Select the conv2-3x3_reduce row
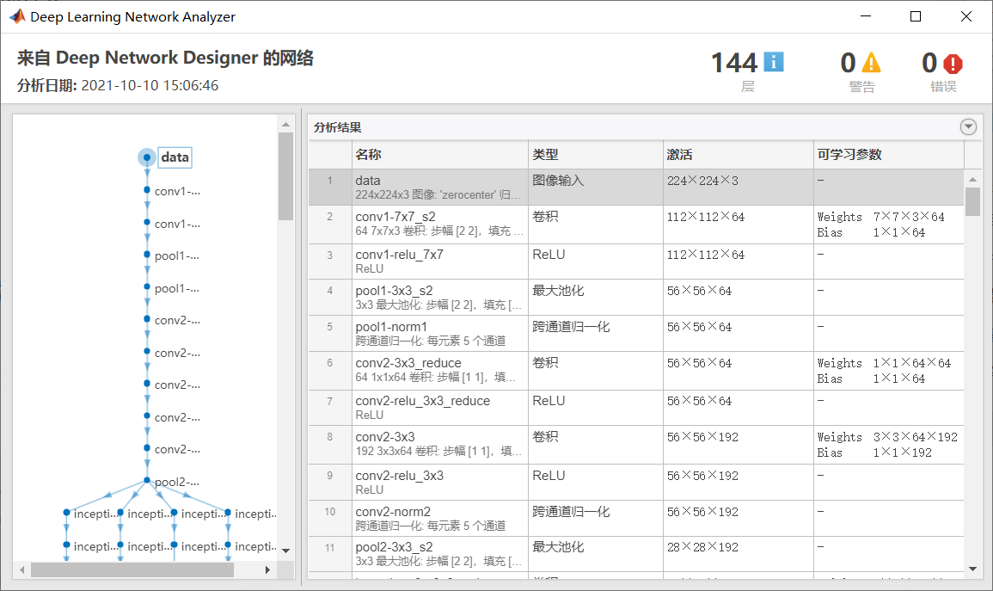The height and width of the screenshot is (591, 993). (636, 371)
